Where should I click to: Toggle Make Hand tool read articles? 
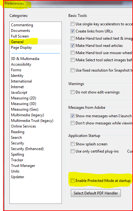72,46
